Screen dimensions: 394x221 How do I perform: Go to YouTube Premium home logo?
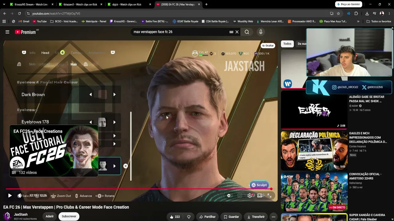click(26, 32)
